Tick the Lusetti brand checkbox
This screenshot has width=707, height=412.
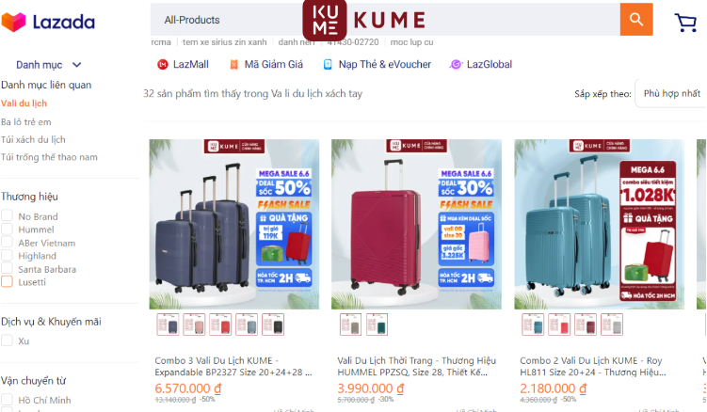pos(8,282)
